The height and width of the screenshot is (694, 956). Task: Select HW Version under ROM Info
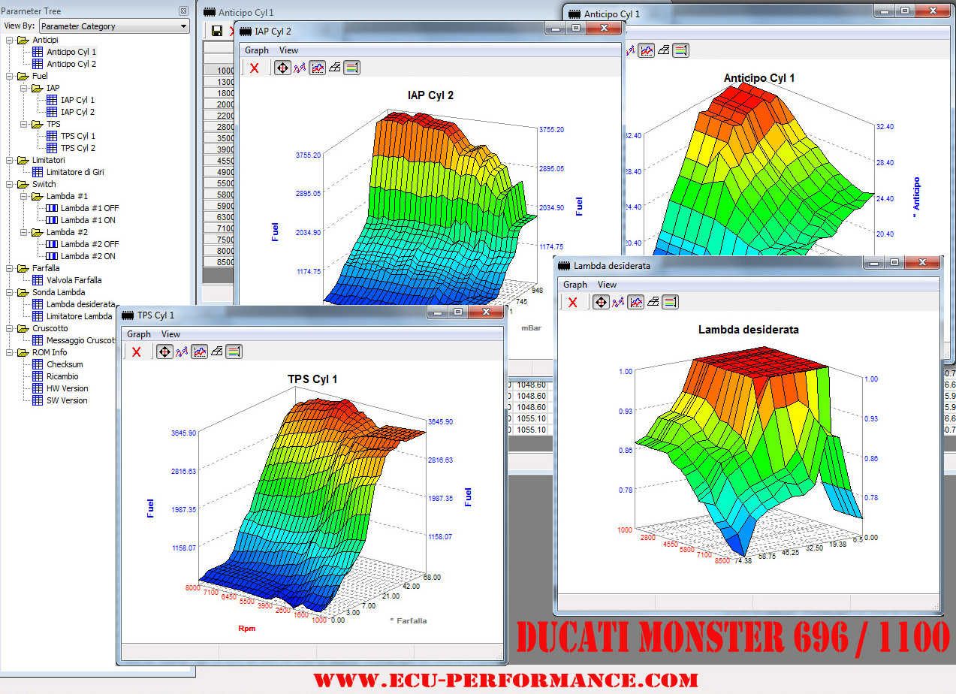tap(67, 388)
